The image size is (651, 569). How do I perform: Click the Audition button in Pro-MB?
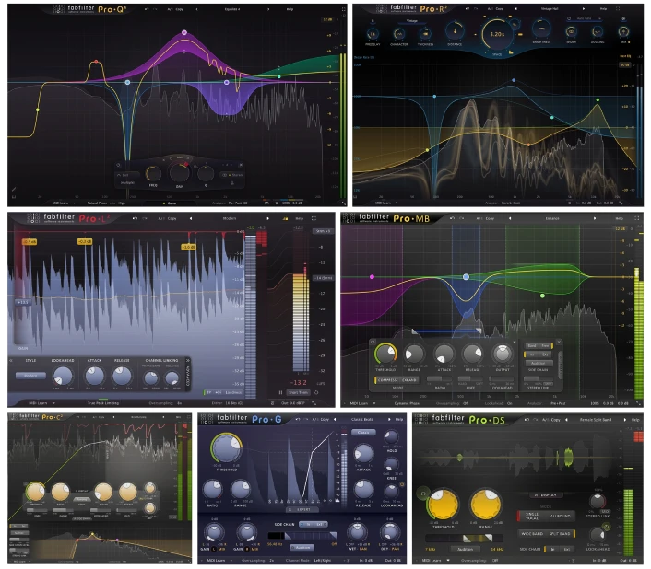tap(539, 363)
